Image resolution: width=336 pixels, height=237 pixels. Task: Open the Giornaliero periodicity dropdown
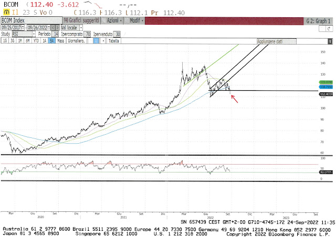pos(77,41)
